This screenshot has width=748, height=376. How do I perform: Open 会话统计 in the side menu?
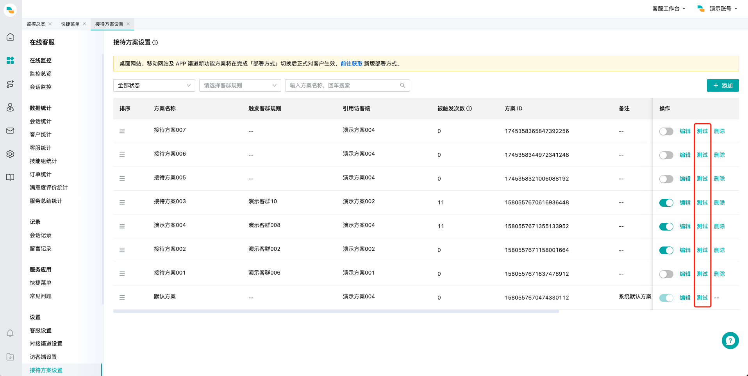pyautogui.click(x=41, y=121)
